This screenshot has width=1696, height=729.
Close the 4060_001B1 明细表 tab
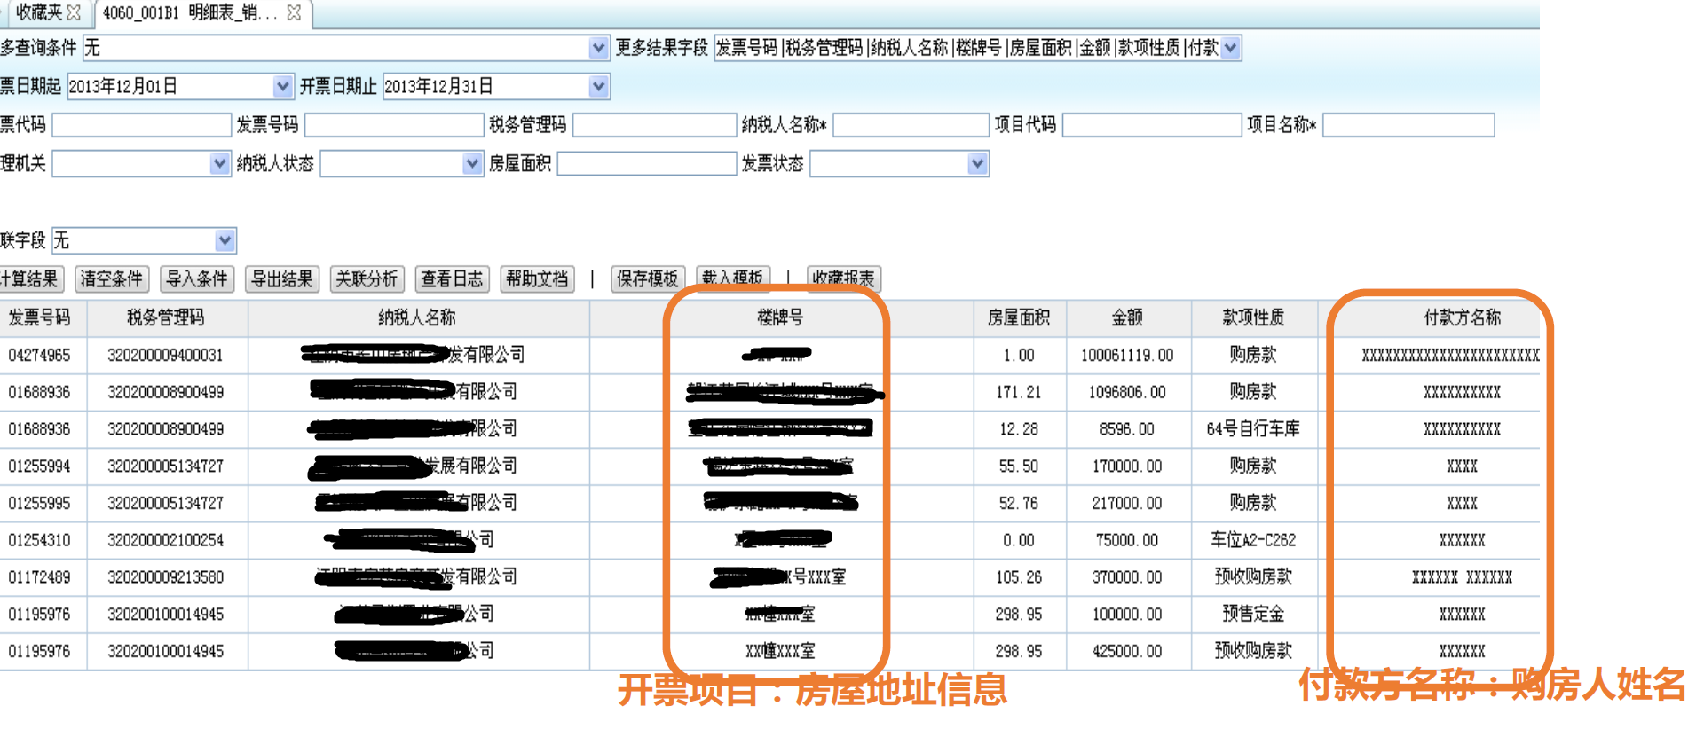coord(294,12)
